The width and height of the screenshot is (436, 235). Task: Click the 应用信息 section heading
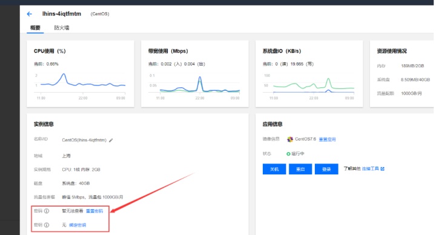click(272, 124)
